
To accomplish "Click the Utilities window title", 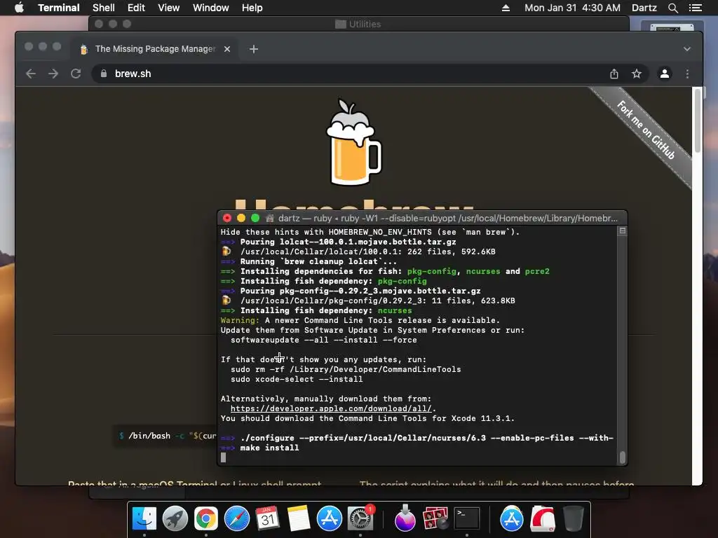I will (365, 24).
